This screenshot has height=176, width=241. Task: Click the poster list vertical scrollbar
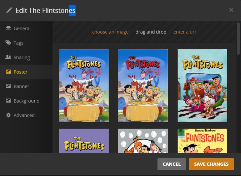(x=238, y=38)
